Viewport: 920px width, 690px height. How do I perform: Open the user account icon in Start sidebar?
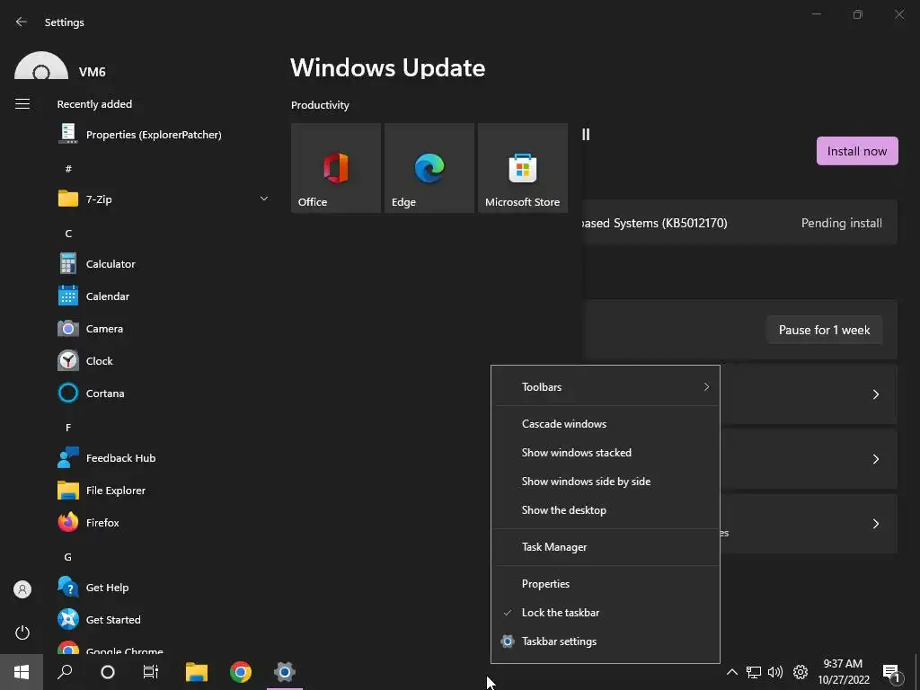point(22,589)
